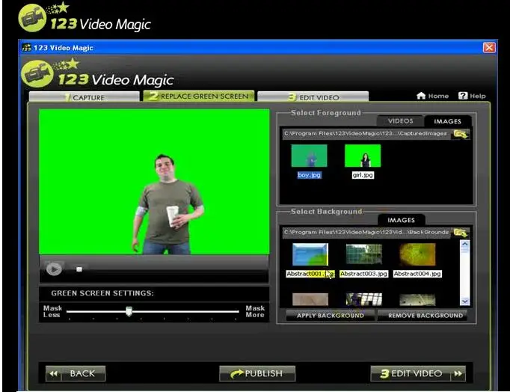
Task: Open Help
Action: click(x=472, y=96)
